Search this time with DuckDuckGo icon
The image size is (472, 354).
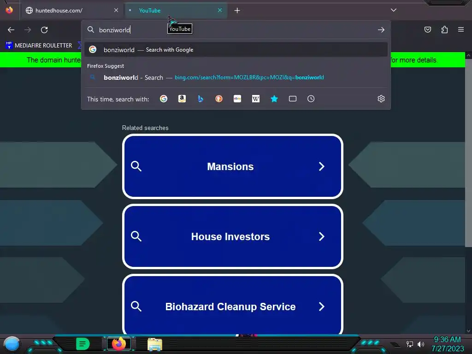[219, 99]
